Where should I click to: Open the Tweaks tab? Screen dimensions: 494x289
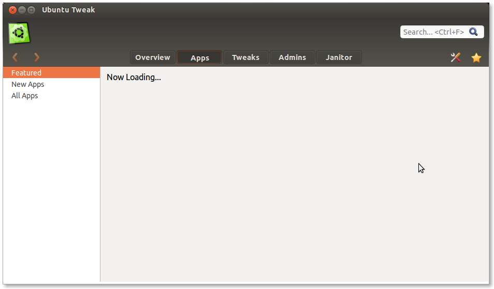click(246, 57)
